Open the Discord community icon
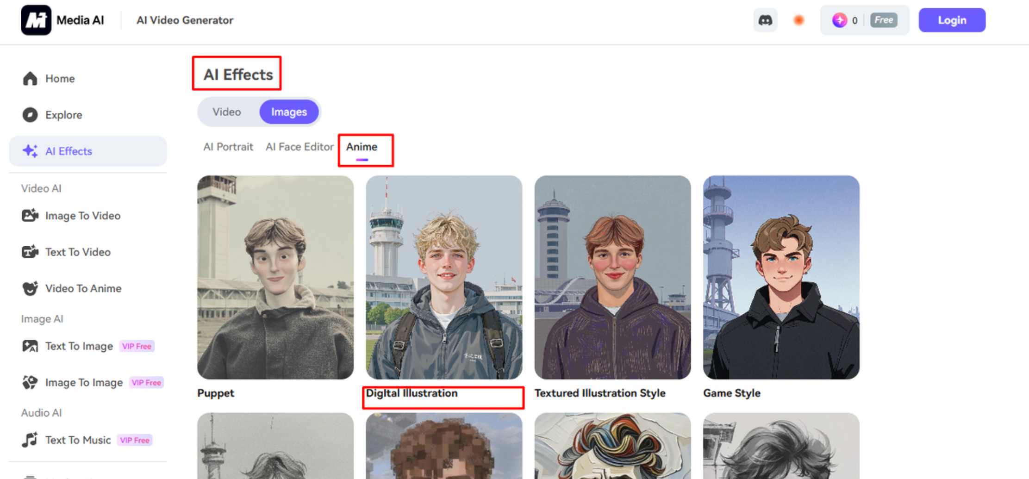This screenshot has height=479, width=1029. (x=765, y=20)
